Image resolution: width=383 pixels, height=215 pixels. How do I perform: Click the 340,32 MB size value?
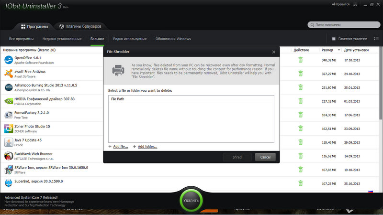(329, 60)
